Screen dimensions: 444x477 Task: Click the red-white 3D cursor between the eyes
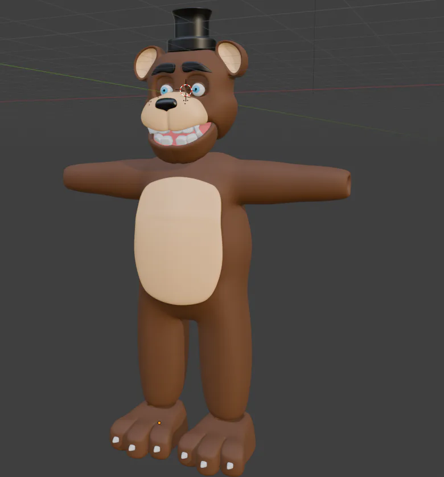[186, 89]
